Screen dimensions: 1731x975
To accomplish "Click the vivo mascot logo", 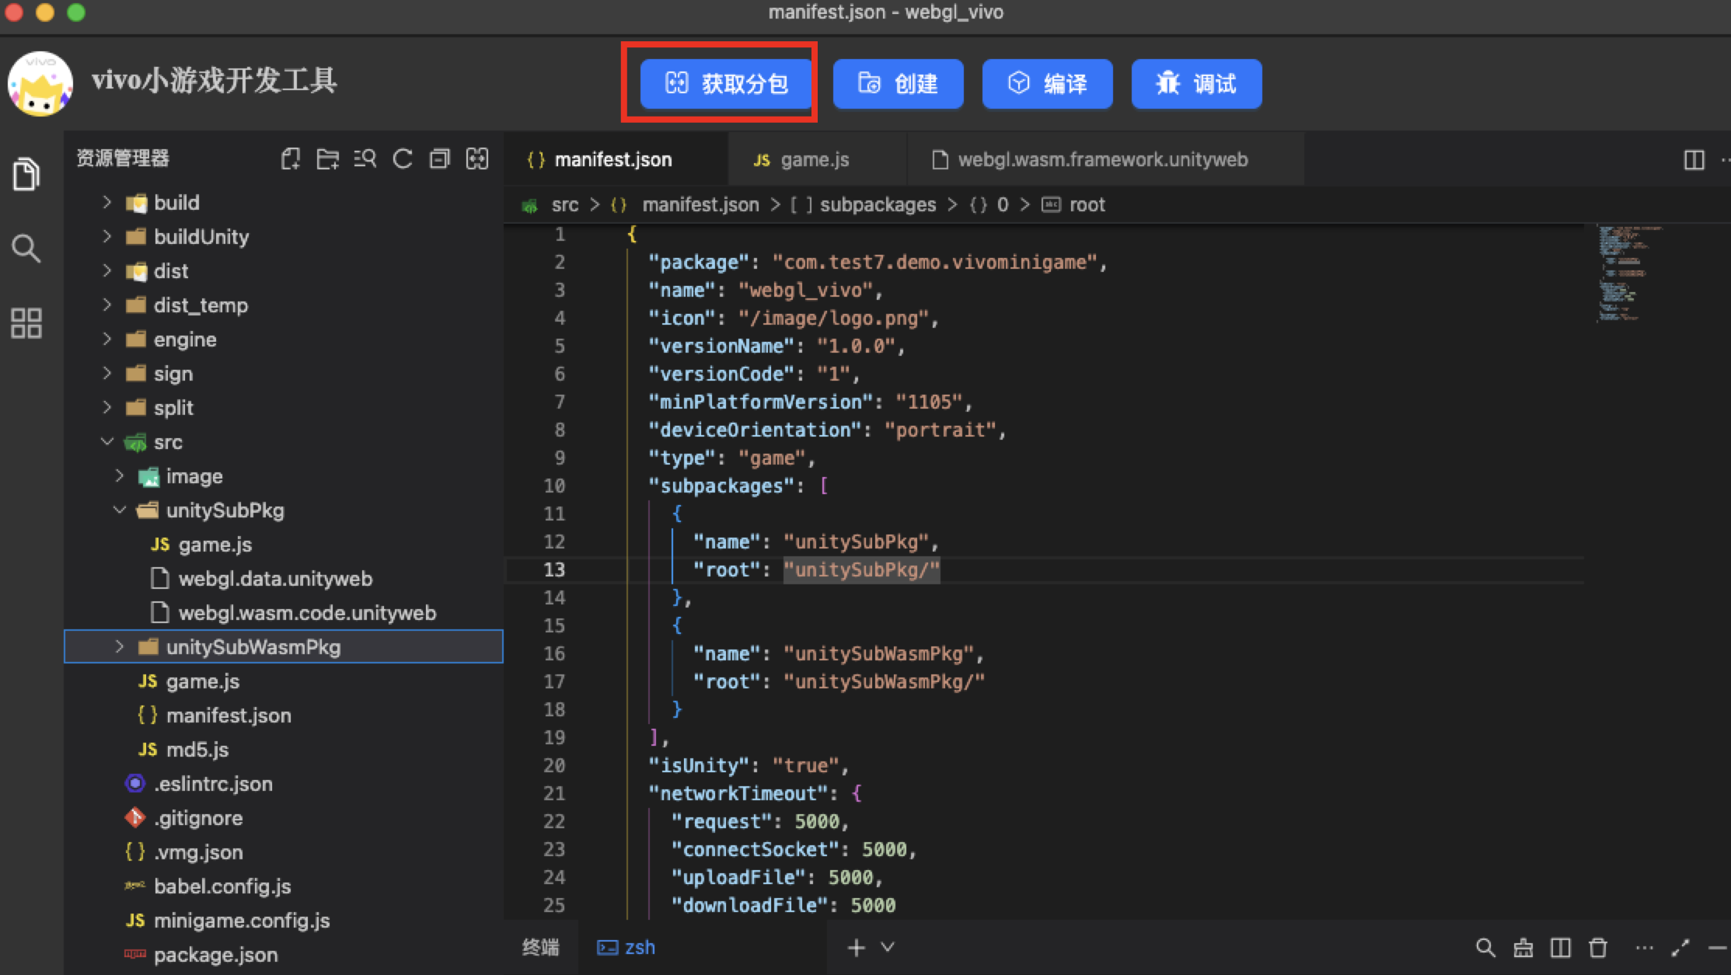I will [x=40, y=84].
